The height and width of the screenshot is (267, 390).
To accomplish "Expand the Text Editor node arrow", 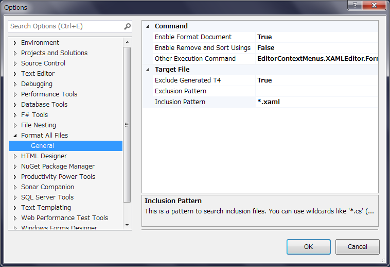I will 15,74.
